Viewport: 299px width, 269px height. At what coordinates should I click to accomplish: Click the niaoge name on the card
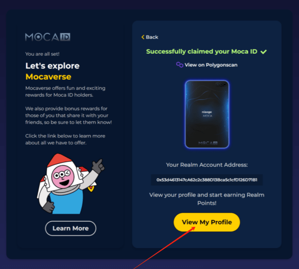[207, 112]
